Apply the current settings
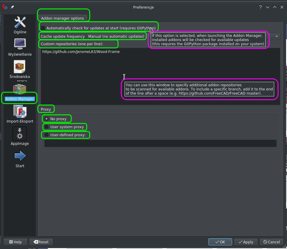287x249 pixels. coord(246,242)
